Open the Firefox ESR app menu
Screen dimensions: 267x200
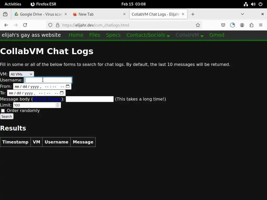pos(43,4)
